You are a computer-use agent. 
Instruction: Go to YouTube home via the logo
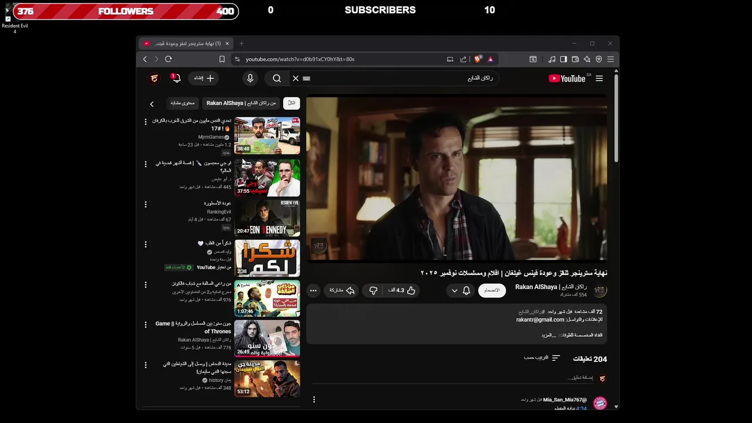pyautogui.click(x=567, y=78)
